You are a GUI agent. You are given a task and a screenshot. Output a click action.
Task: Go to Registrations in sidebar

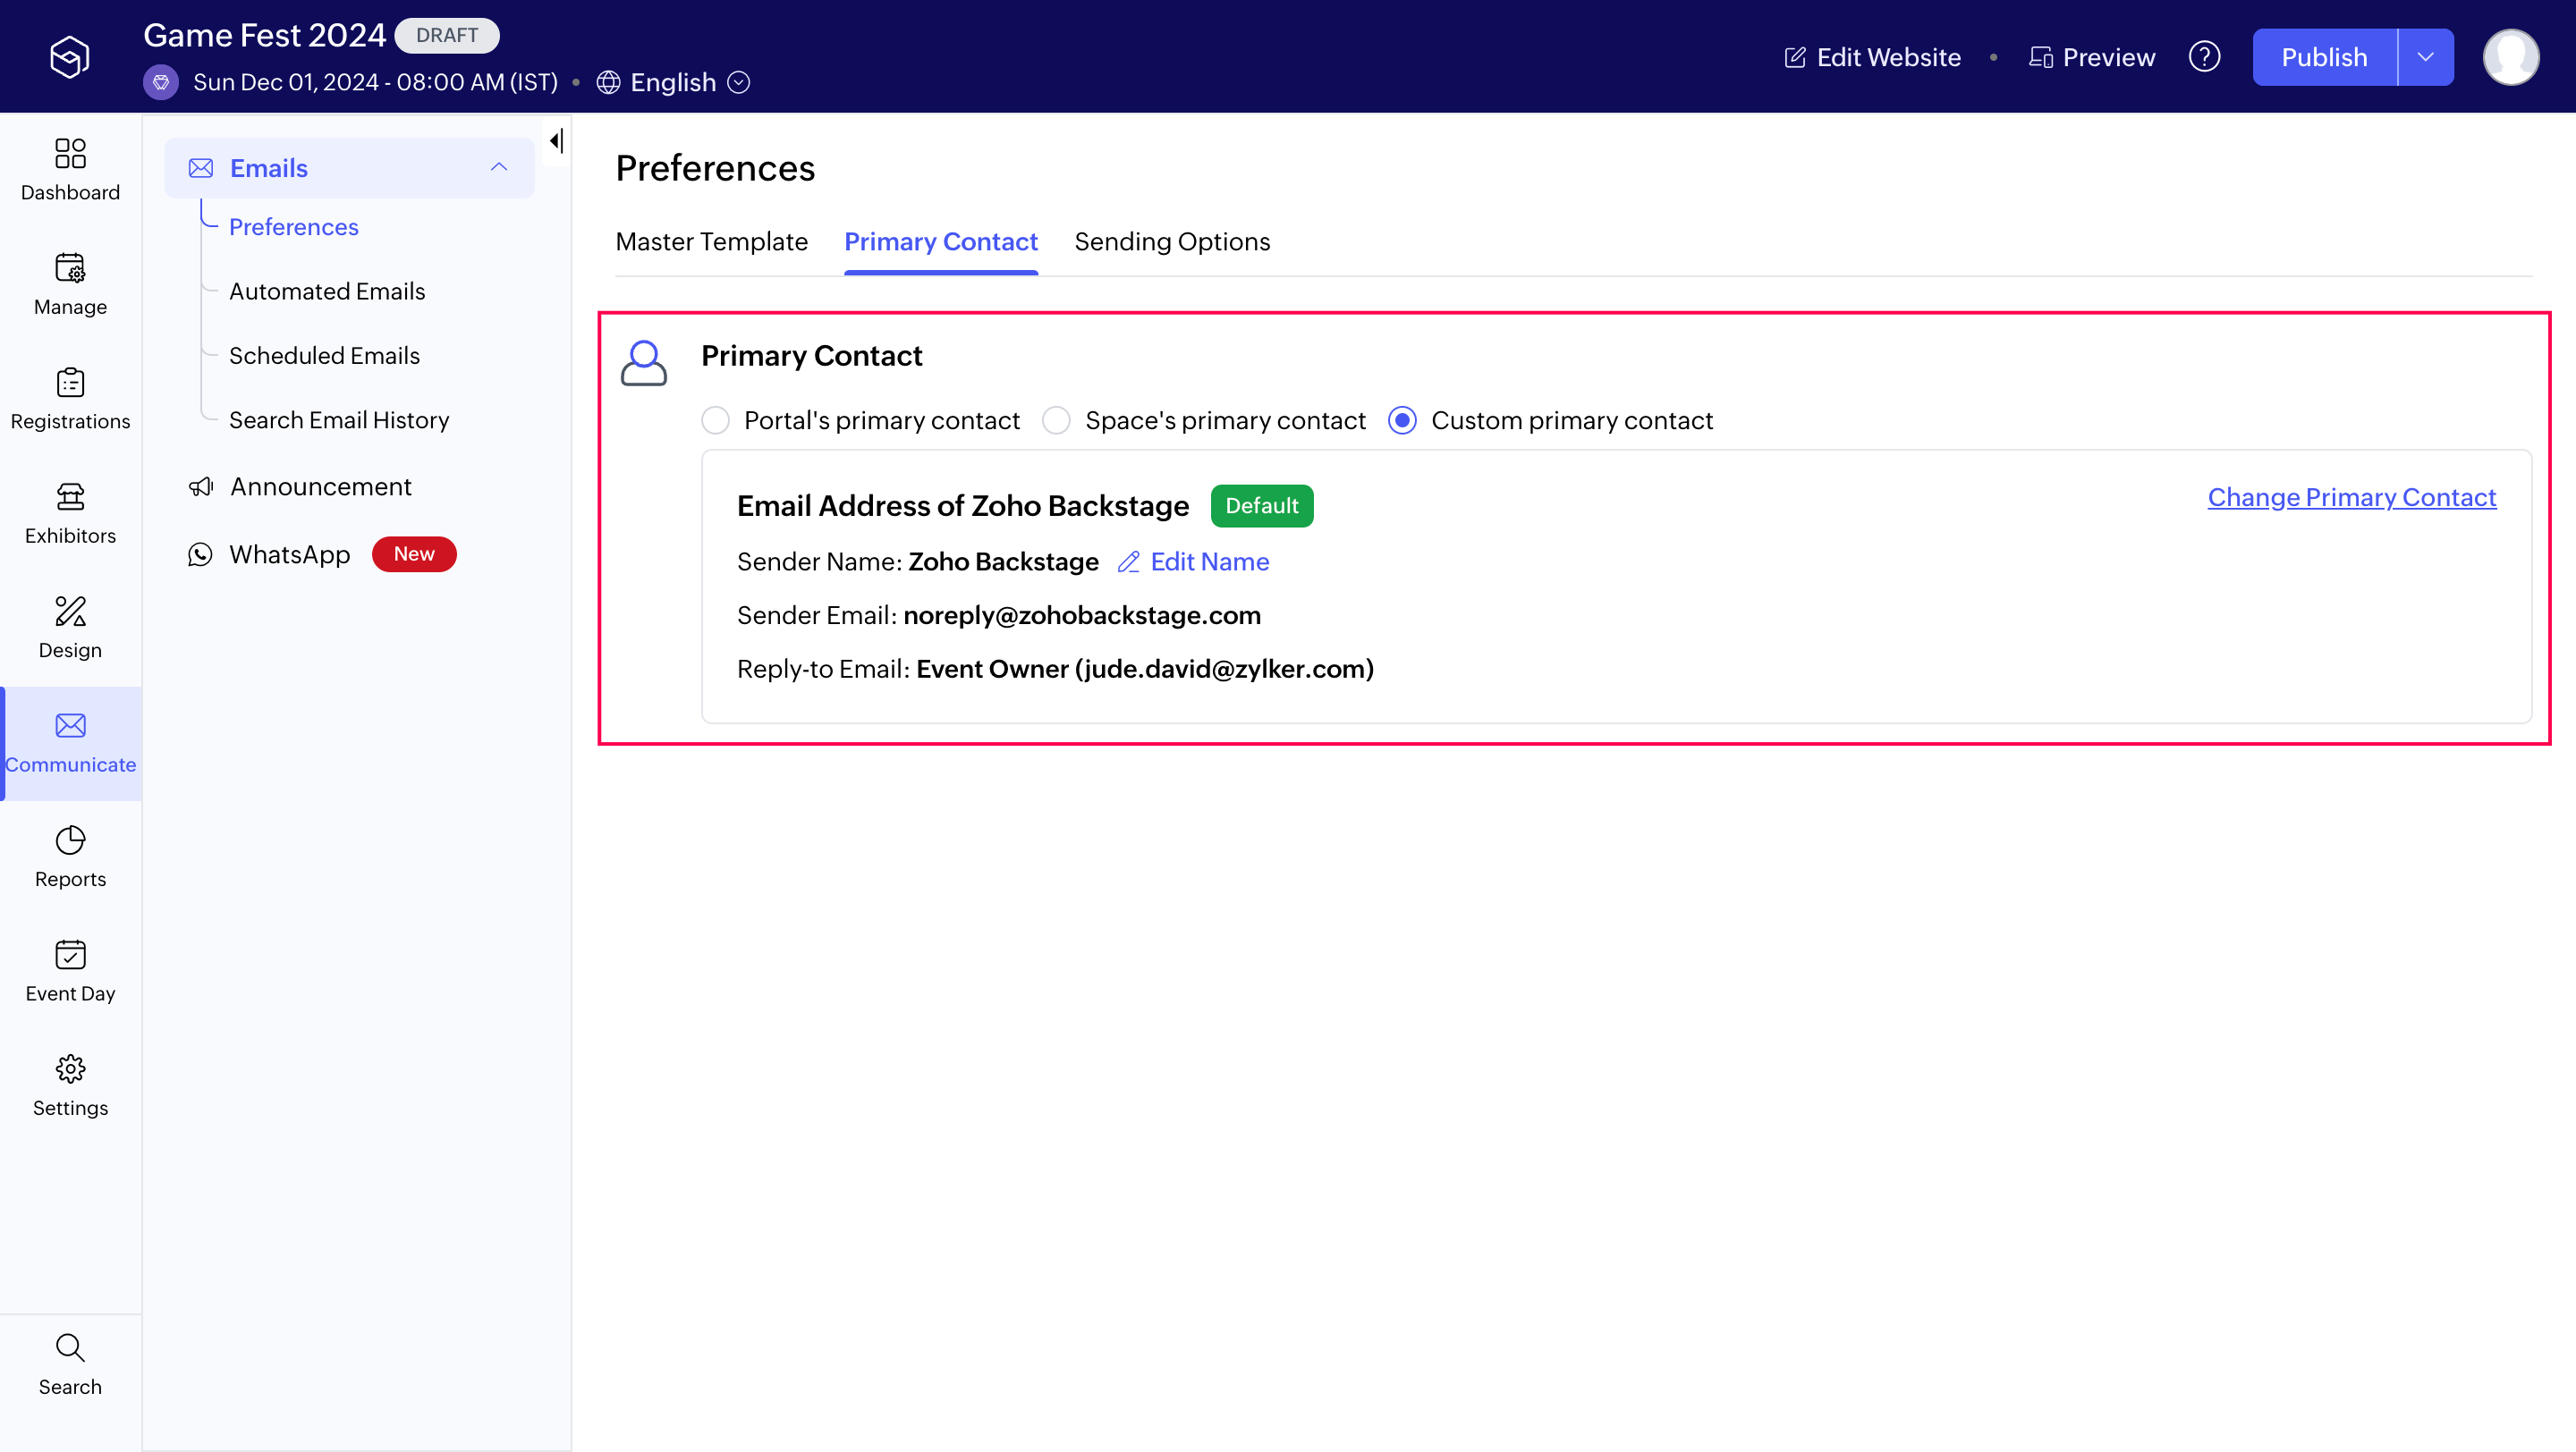(70, 399)
